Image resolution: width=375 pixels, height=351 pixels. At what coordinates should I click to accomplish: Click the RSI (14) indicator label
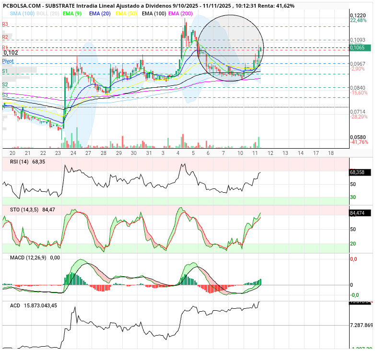[19, 162]
